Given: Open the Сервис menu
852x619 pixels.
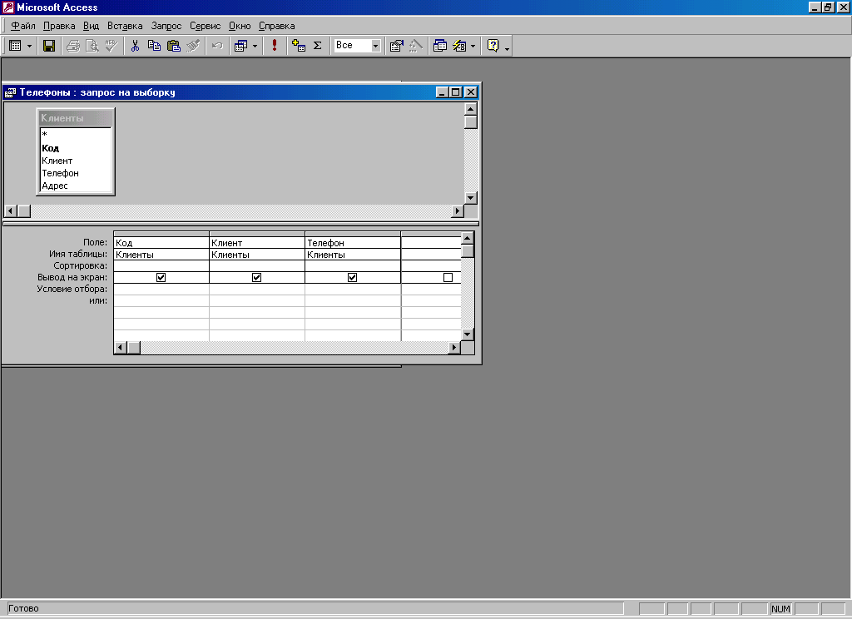Looking at the screenshot, I should pyautogui.click(x=205, y=26).
